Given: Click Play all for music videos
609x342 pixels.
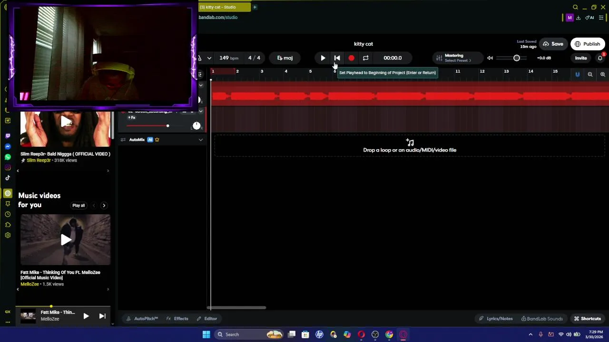Looking at the screenshot, I should tap(79, 206).
